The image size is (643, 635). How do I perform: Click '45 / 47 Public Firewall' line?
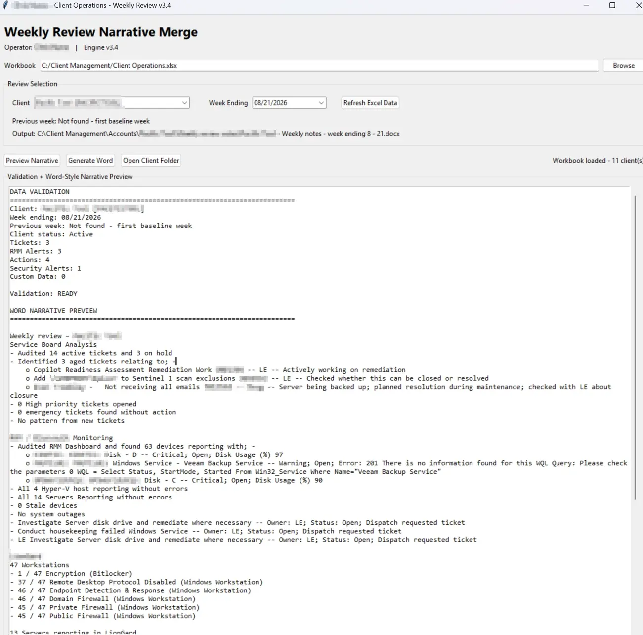click(103, 616)
